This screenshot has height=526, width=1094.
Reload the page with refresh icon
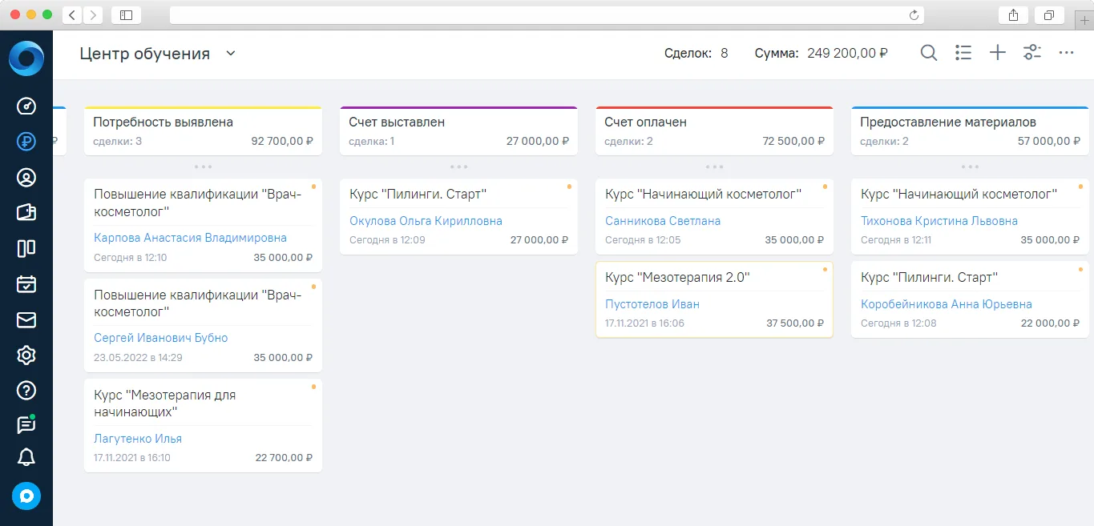[x=914, y=14]
